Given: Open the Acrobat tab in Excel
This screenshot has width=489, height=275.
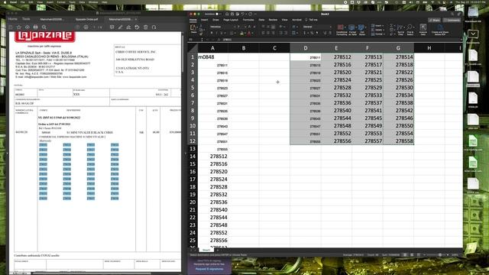Looking at the screenshot, I should pos(296,20).
